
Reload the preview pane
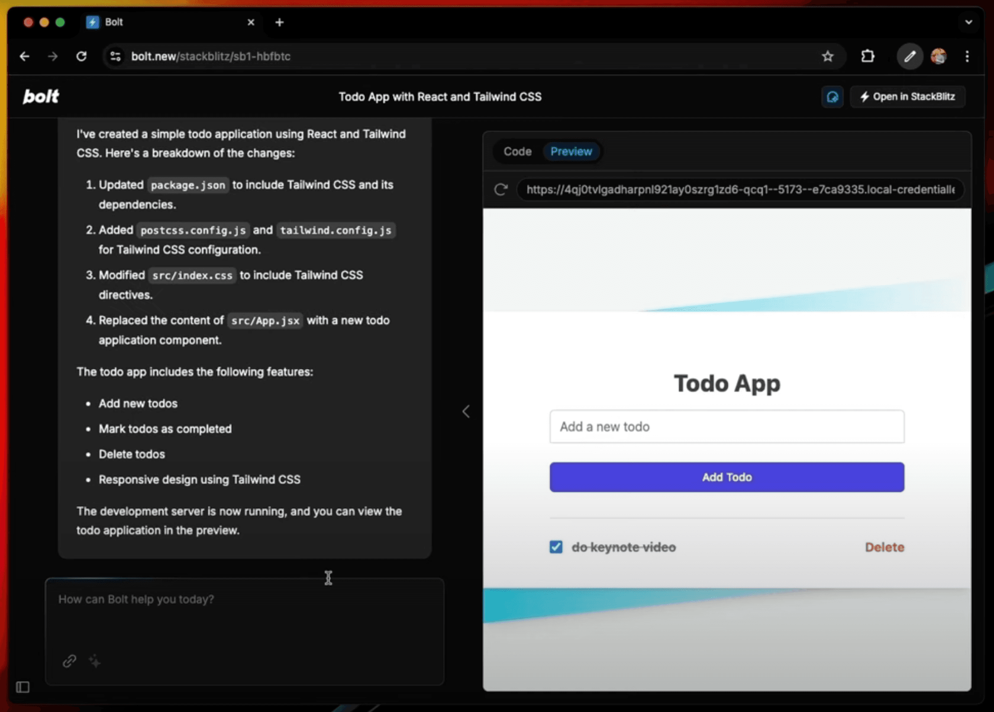click(500, 189)
